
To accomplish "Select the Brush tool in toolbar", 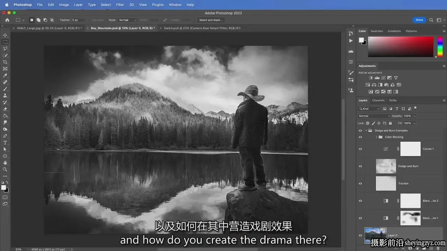I will click(x=5, y=89).
